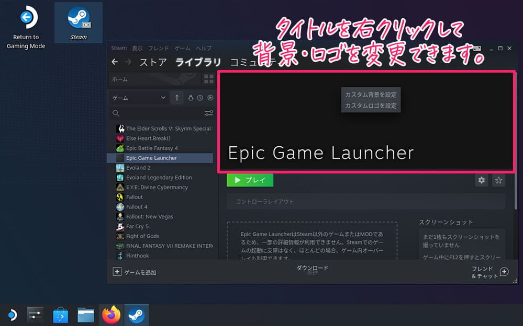Switch to the ライブラリ tab
Image resolution: width=523 pixels, height=326 pixels.
tap(198, 62)
